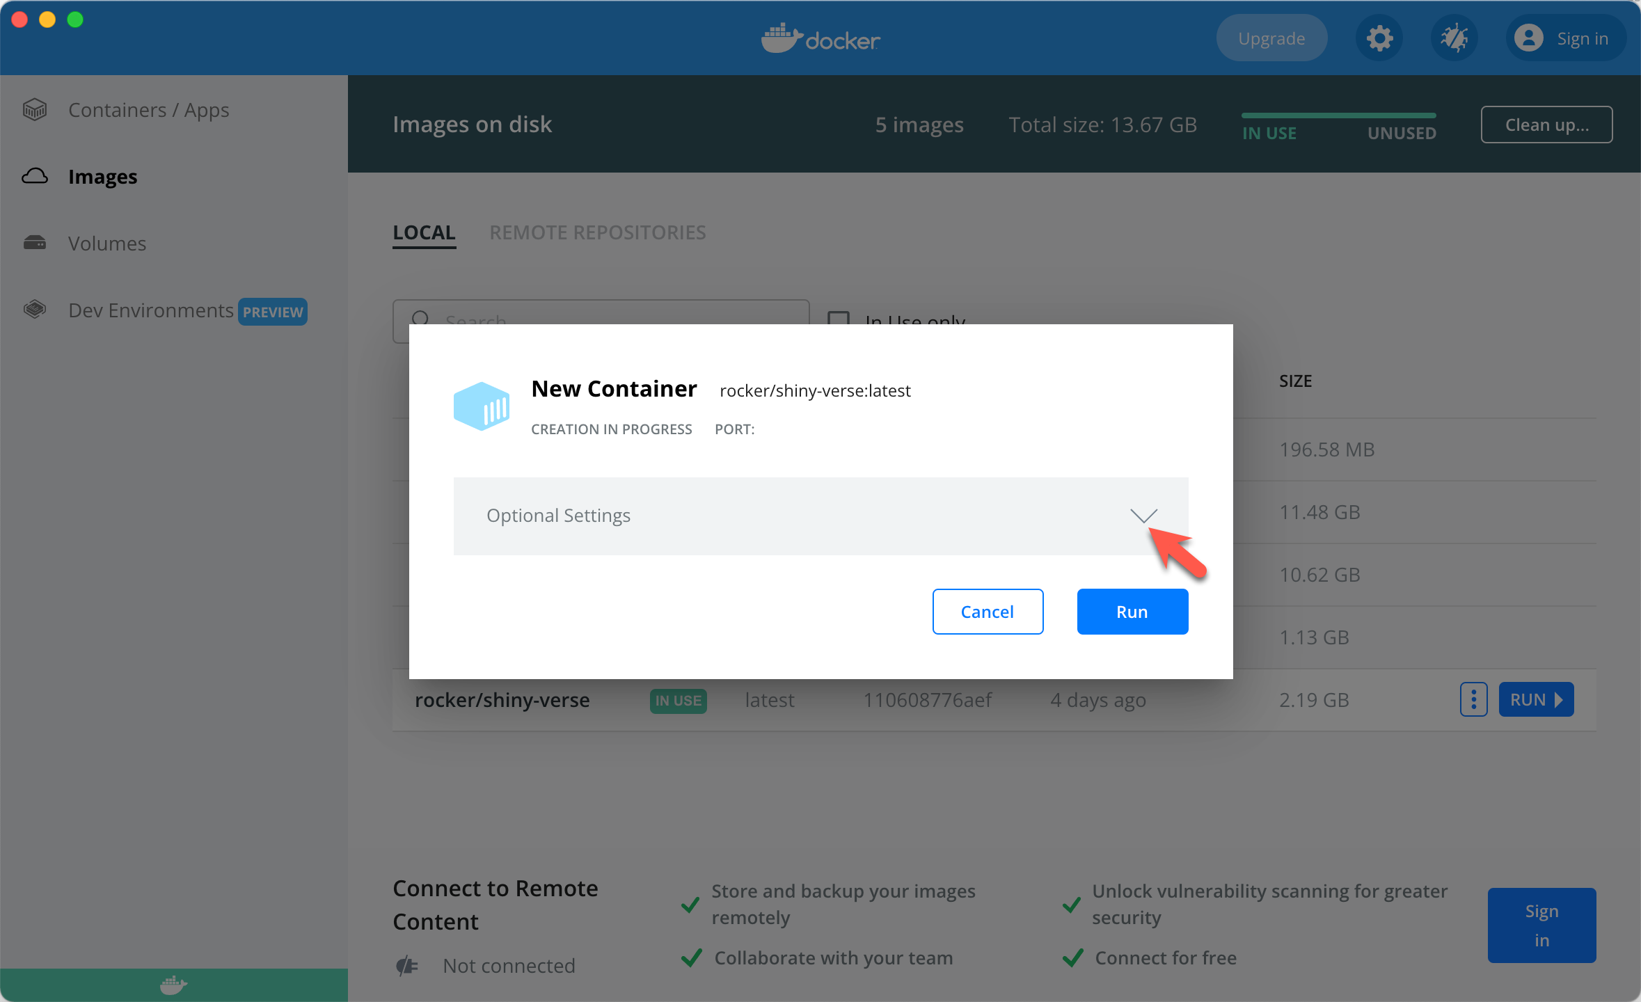Screen dimensions: 1641x1002
Task: Click the search magnifier icon
Action: 420,319
